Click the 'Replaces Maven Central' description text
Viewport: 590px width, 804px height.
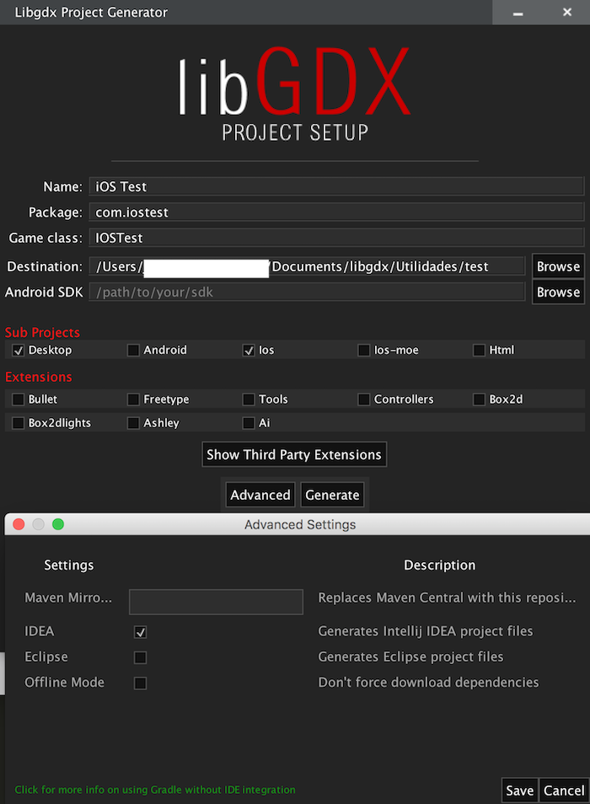point(447,598)
